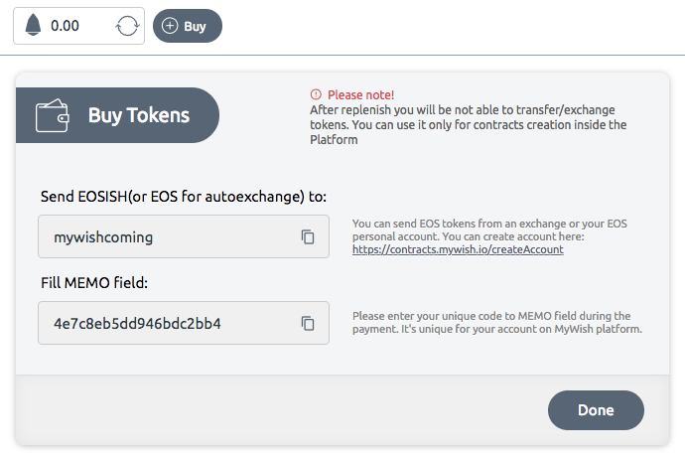Select the MEMO code field

point(184,323)
